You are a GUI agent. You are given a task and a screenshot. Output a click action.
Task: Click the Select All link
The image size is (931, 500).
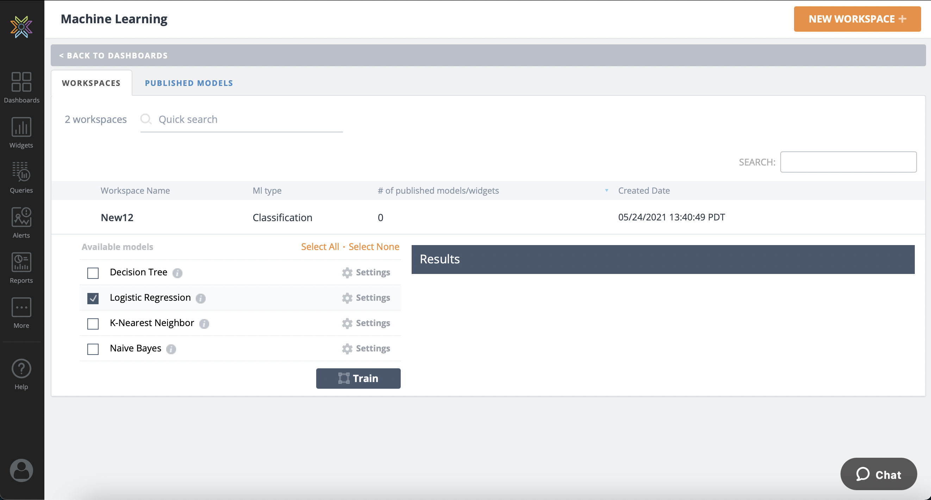point(320,246)
